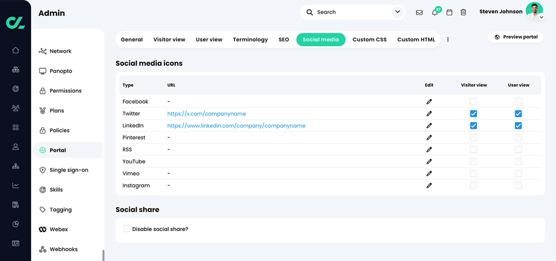
Task: Switch to the User view tab
Action: [209, 40]
